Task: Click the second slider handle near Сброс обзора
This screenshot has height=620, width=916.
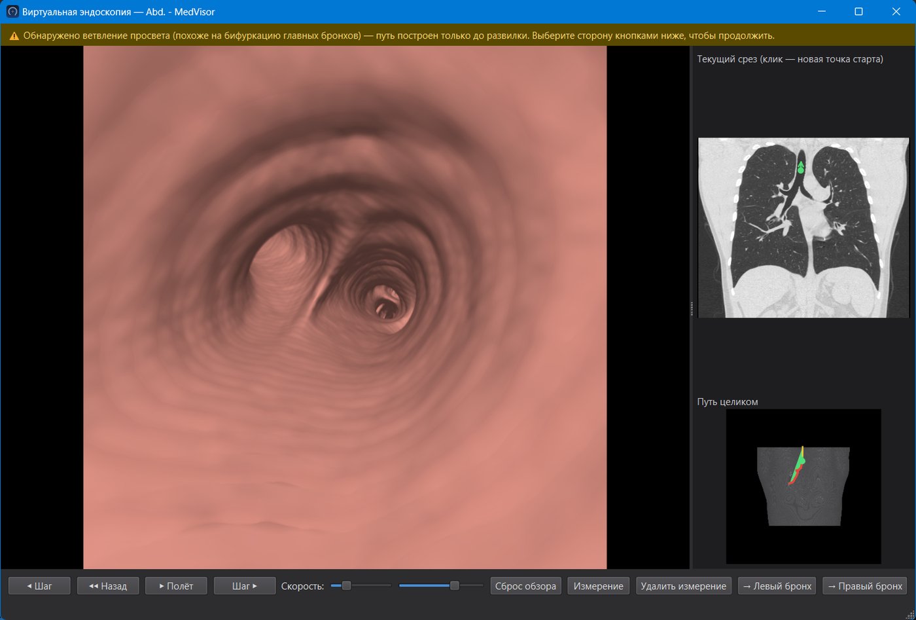Action: point(455,586)
